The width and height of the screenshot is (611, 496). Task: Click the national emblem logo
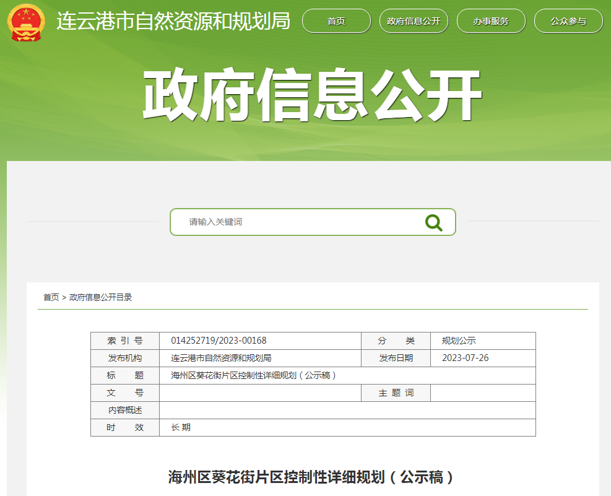[26, 22]
